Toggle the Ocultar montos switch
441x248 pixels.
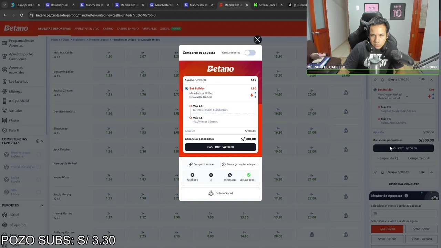250,53
